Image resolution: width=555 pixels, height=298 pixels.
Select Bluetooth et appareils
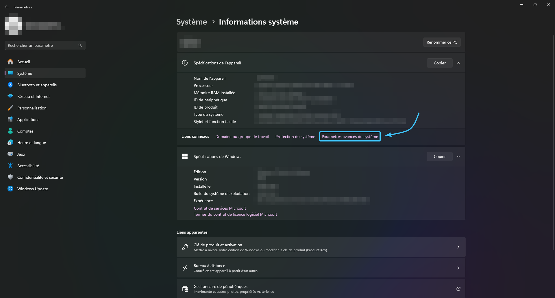pyautogui.click(x=45, y=85)
